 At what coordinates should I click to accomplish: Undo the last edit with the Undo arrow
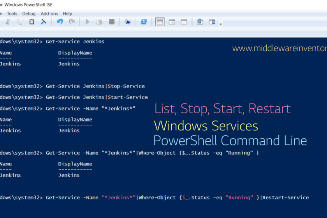point(60,22)
